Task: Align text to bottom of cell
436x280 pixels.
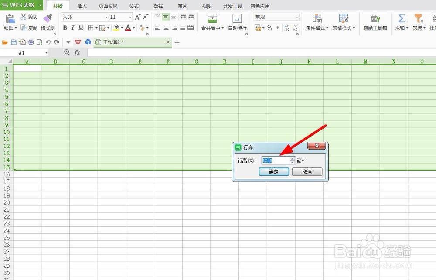Action: 174,17
